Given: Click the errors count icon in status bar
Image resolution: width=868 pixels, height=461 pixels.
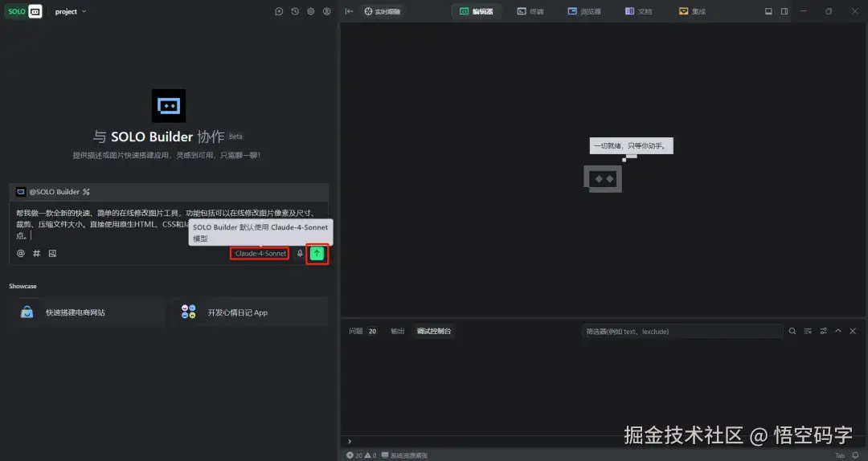Looking at the screenshot, I should tap(354, 455).
